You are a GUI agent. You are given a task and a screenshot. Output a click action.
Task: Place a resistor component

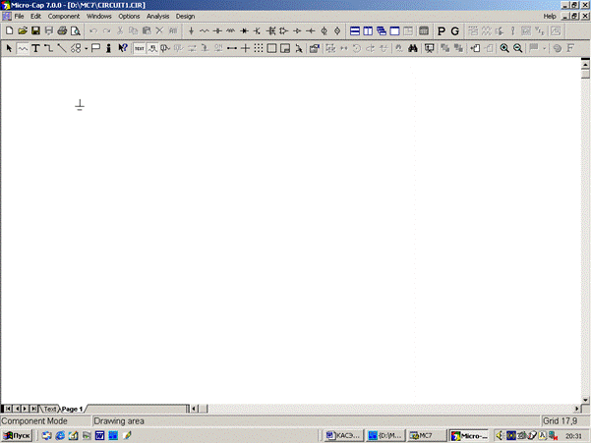pyautogui.click(x=205, y=30)
